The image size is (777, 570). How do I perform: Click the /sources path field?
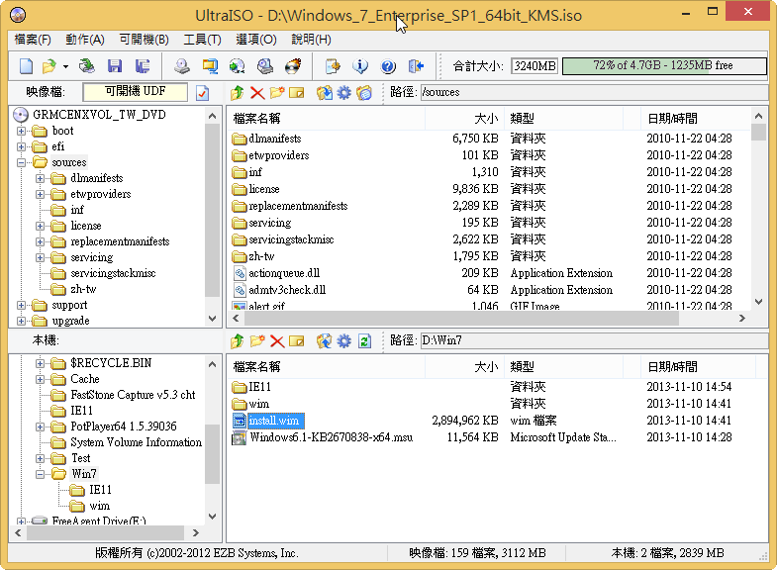(594, 92)
